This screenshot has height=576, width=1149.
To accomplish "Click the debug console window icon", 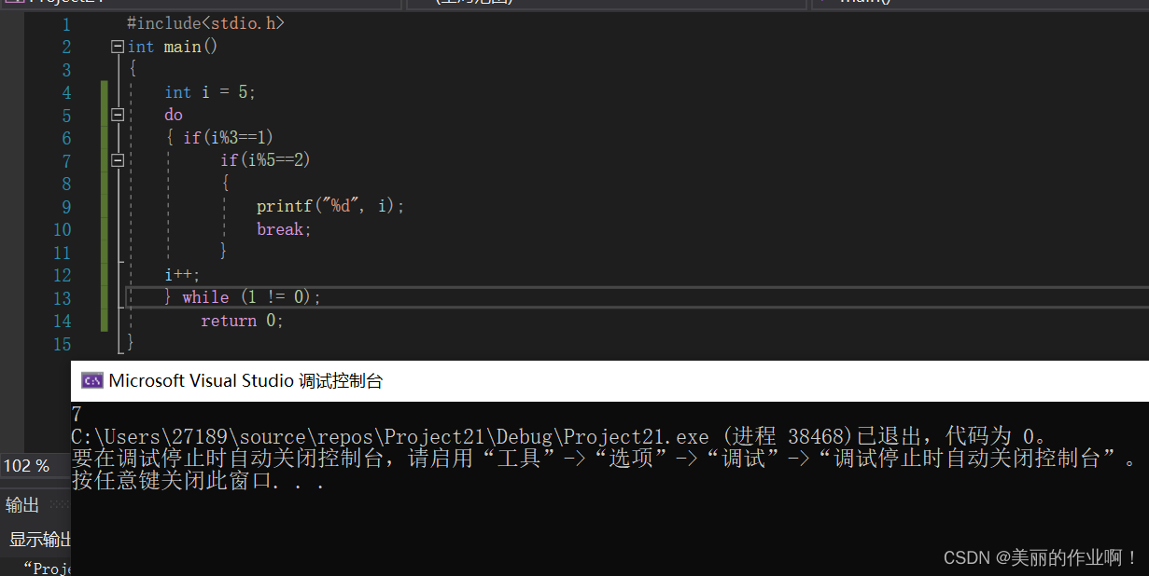I will coord(91,380).
